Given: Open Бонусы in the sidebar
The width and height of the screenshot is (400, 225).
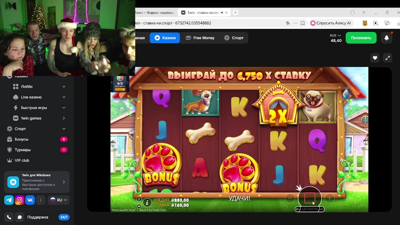Looking at the screenshot, I should coord(21,139).
